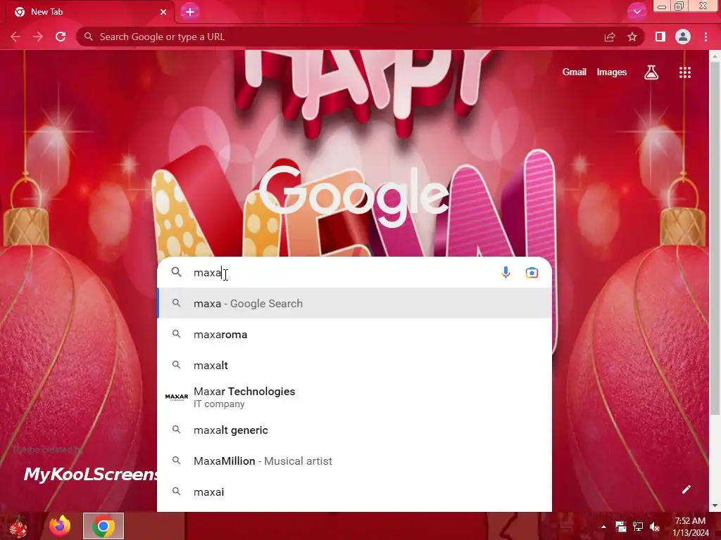721x540 pixels.
Task: Click the customize page pencil icon
Action: point(686,489)
